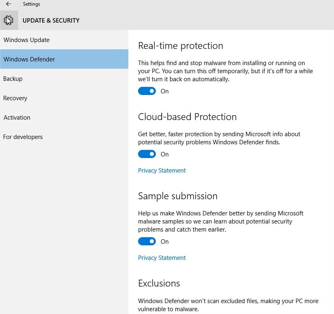The image size is (334, 314).
Task: Click the Sample submission heading
Action: click(178, 196)
